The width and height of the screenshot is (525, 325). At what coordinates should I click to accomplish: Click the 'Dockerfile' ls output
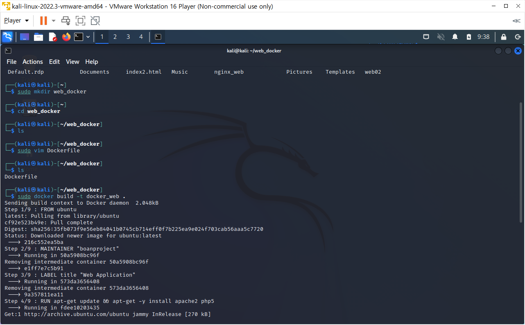[21, 177]
